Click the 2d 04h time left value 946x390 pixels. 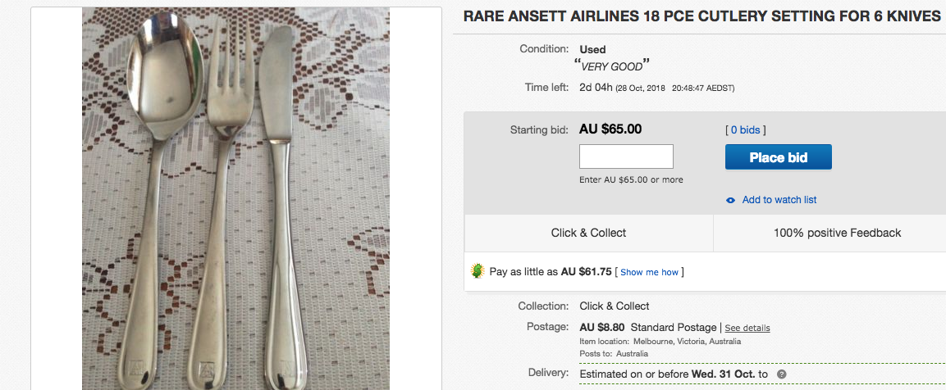click(596, 88)
